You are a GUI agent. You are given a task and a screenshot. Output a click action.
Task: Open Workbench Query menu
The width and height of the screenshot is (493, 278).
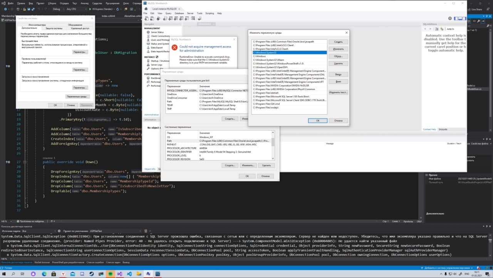coord(168,13)
